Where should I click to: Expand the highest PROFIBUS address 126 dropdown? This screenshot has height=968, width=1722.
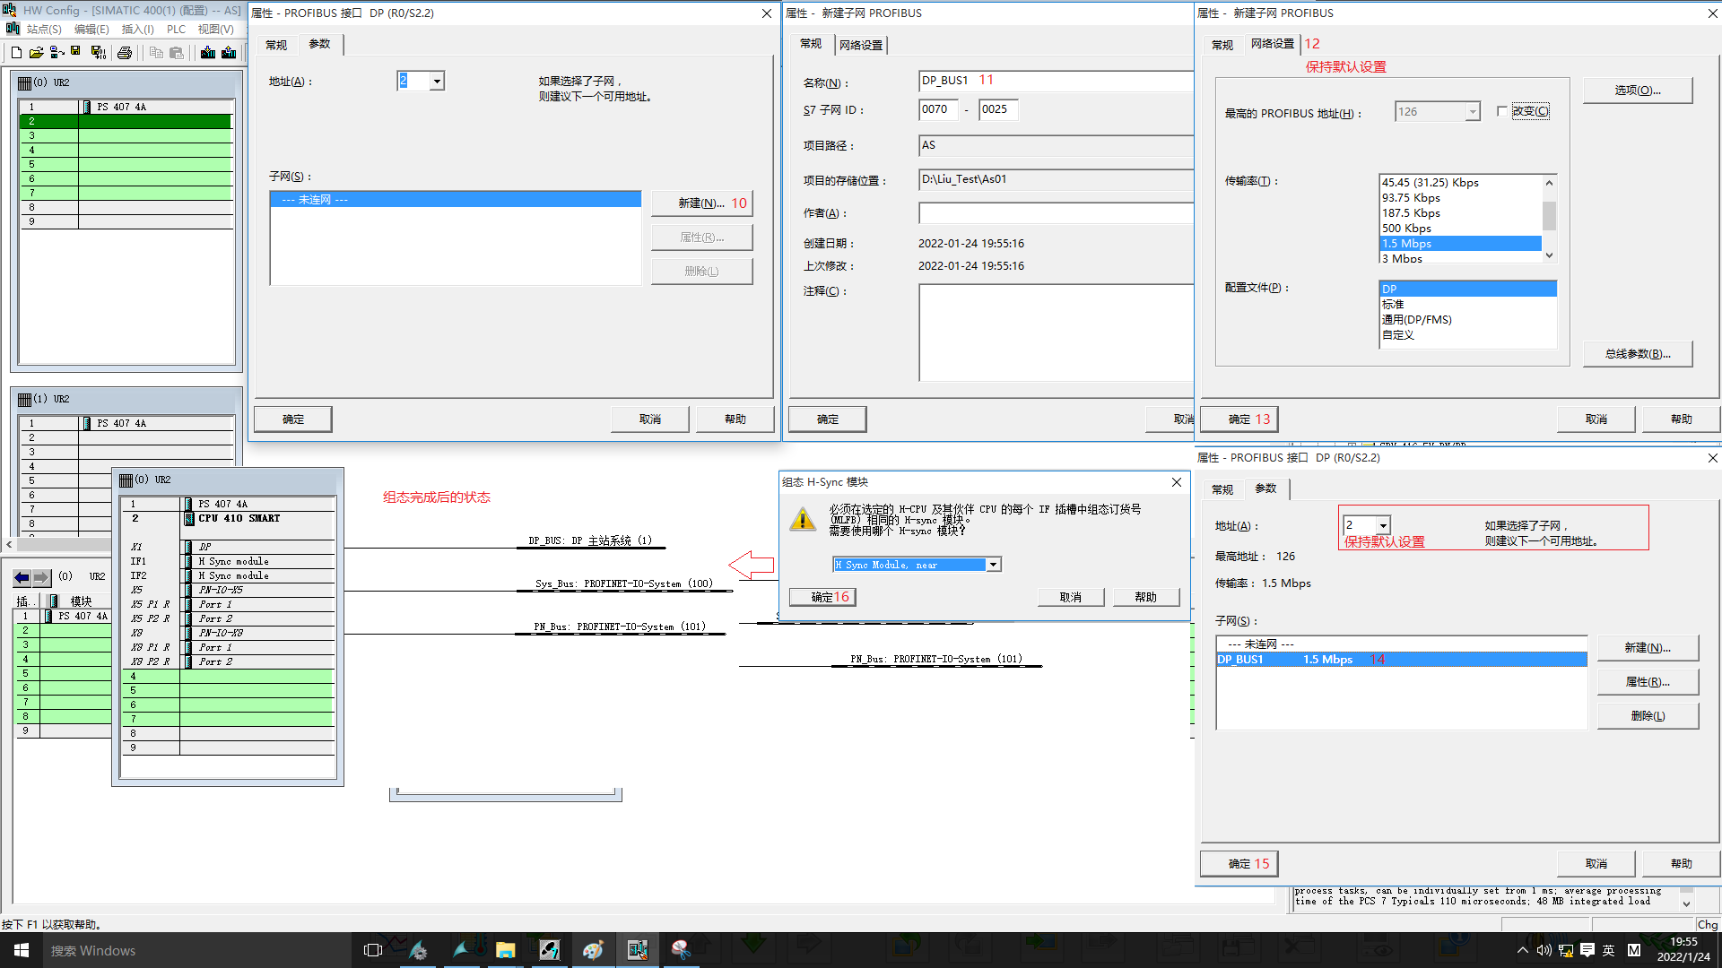1472,112
